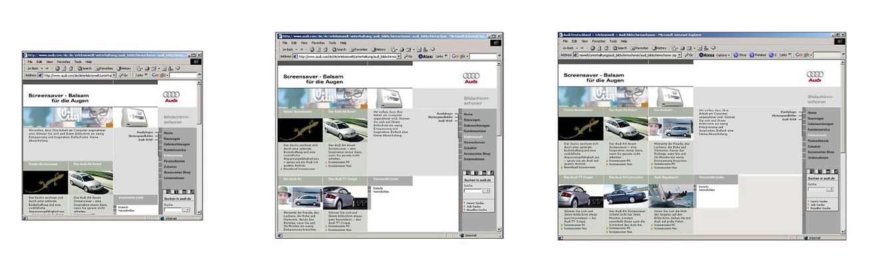Click the Back button in the left window
Image resolution: width=875 pixels, height=278 pixels.
coord(33,69)
